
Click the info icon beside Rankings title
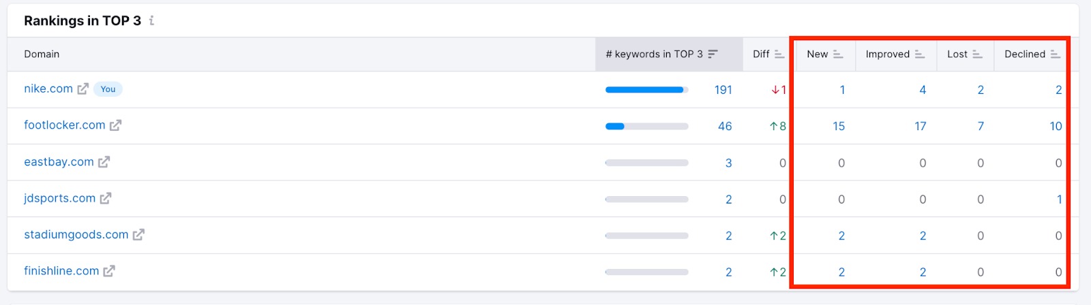tap(151, 21)
